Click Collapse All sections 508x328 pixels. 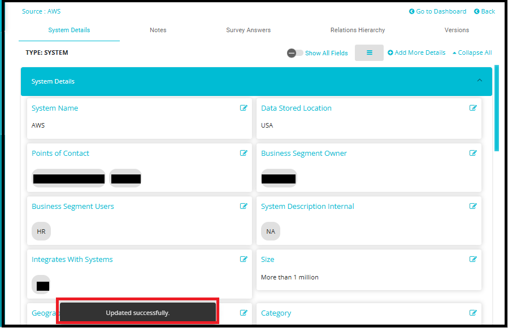point(472,53)
